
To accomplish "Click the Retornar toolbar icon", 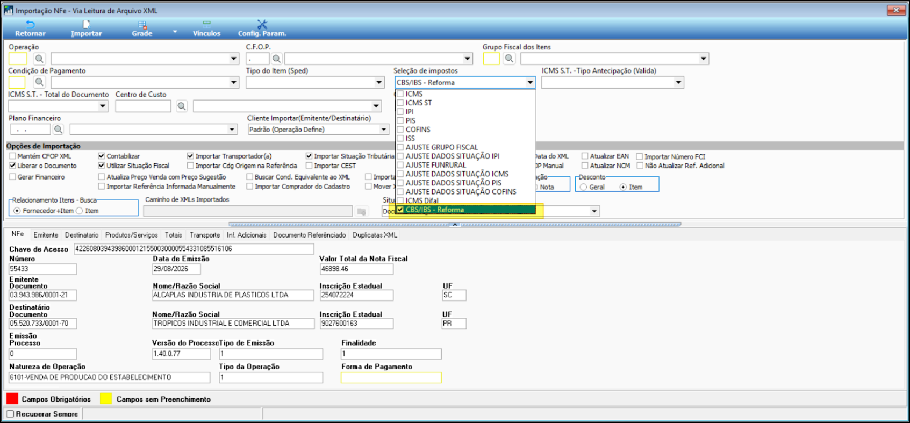I will coord(30,25).
